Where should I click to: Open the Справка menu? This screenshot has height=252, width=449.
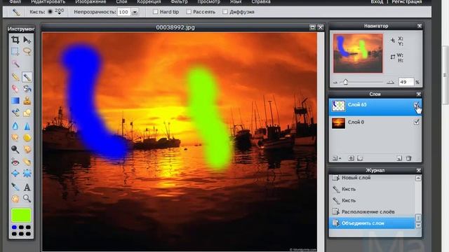261,1
